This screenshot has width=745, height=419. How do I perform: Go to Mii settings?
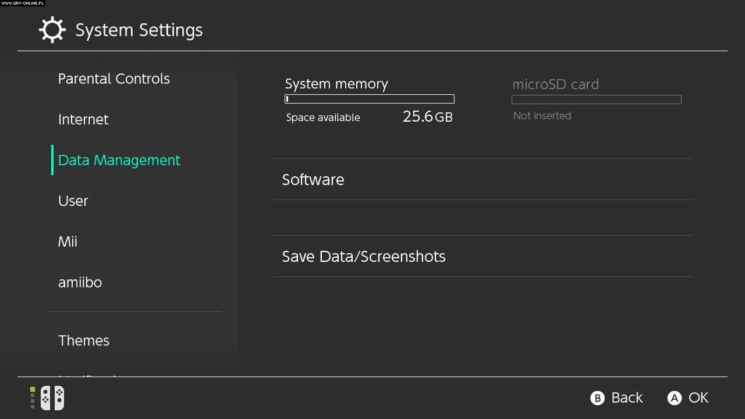(68, 242)
